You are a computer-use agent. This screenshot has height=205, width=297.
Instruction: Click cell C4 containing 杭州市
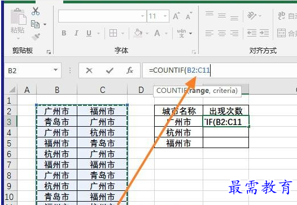[x=102, y=132]
